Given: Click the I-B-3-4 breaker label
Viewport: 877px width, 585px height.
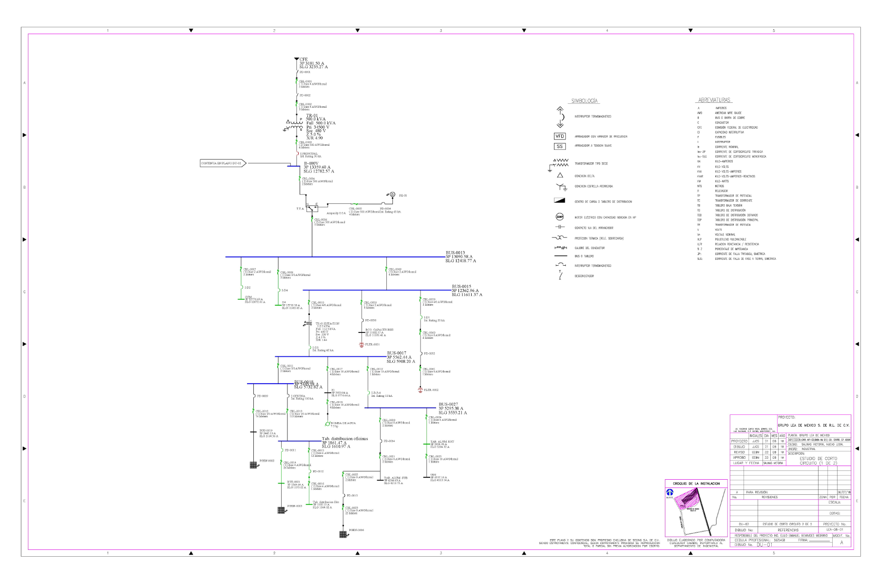Looking at the screenshot, I should pyautogui.click(x=376, y=393).
